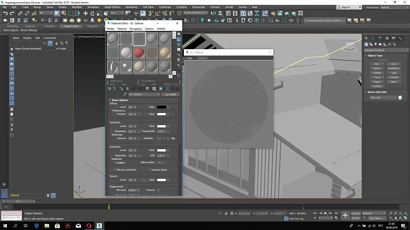Open the Create tab plus icon in command panel
410x230 pixels.
click(366, 38)
